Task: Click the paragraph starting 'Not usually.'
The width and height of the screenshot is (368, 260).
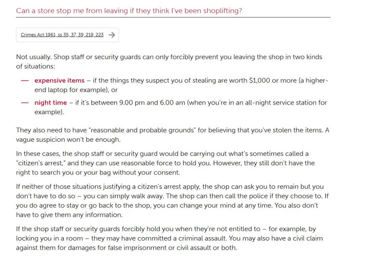Action: [169, 61]
